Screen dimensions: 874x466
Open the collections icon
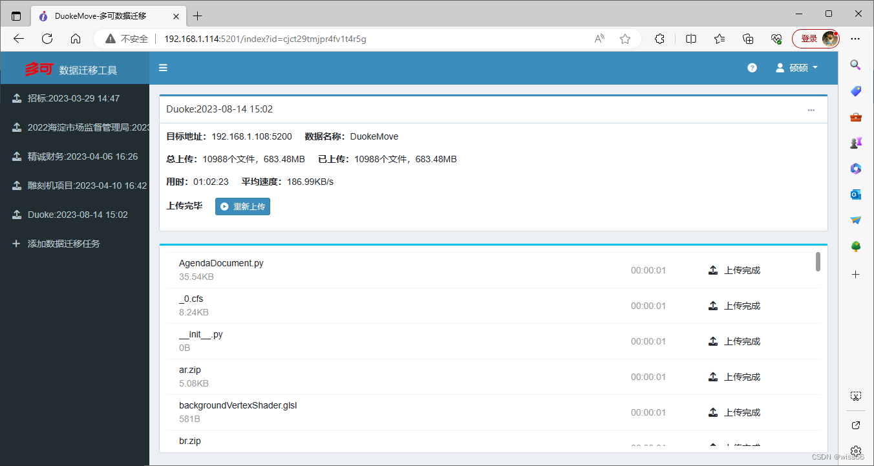coord(748,39)
